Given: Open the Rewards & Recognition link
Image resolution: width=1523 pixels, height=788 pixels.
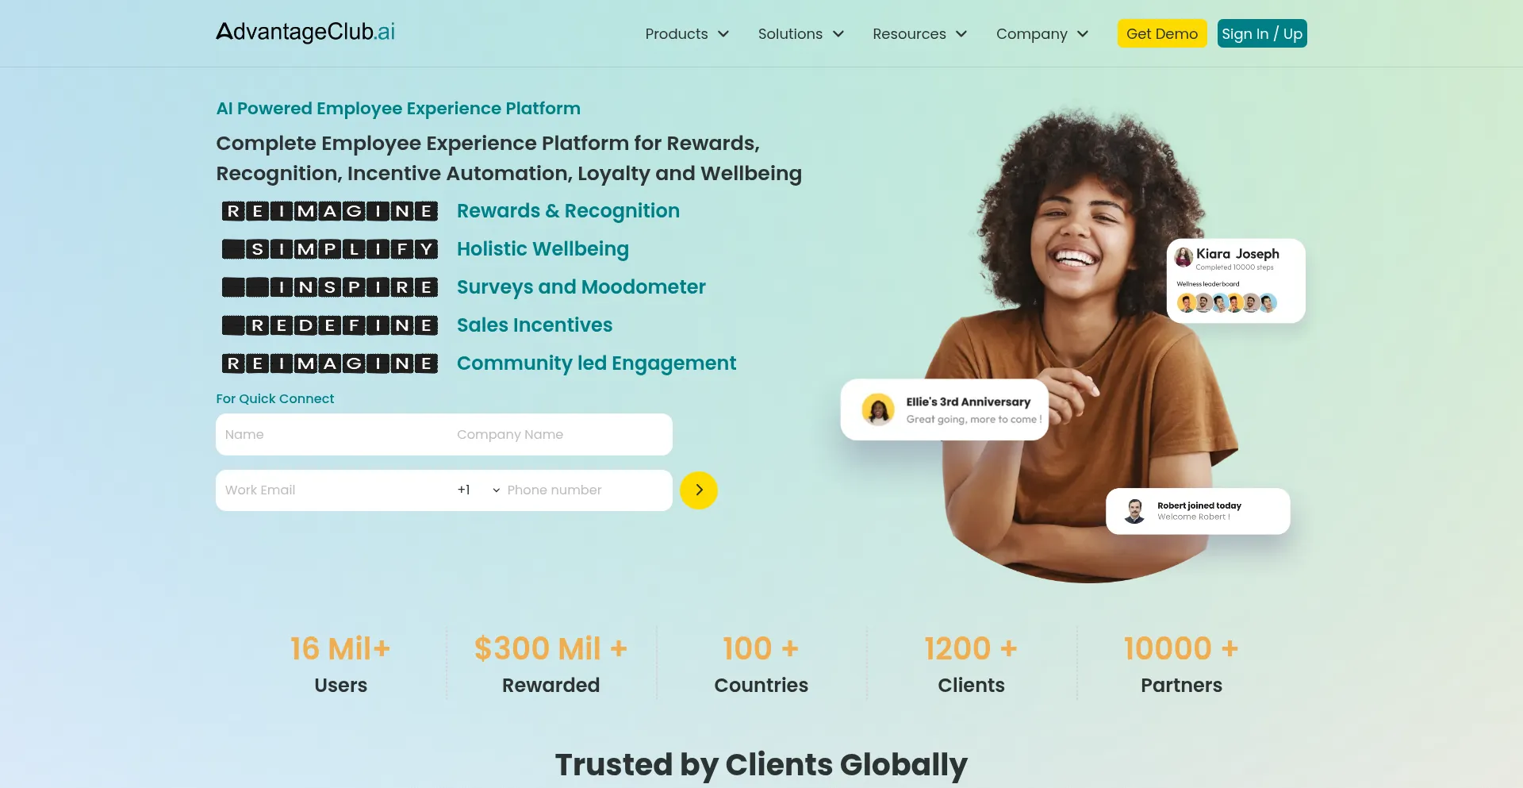Looking at the screenshot, I should (x=568, y=211).
